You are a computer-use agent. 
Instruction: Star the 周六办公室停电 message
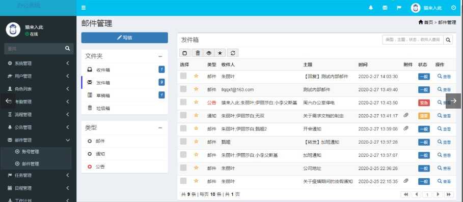196,102
